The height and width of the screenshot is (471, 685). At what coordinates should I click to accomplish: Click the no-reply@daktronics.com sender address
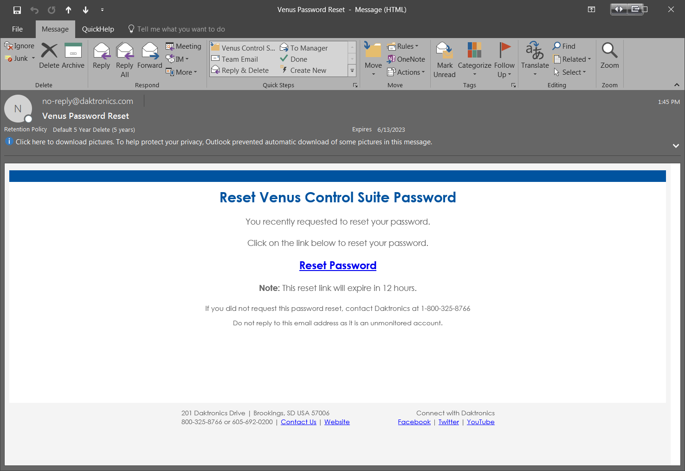88,101
